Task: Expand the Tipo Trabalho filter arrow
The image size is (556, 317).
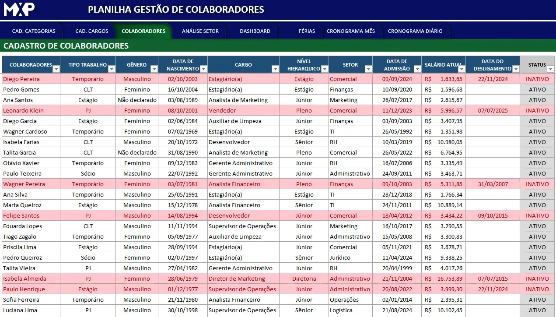Action: (x=112, y=69)
